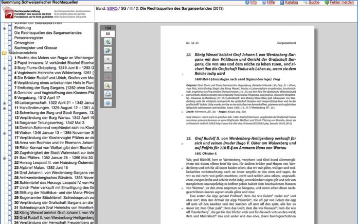Click the document icon of item 1 Rechte des Meiers

pyautogui.click(x=10, y=58)
